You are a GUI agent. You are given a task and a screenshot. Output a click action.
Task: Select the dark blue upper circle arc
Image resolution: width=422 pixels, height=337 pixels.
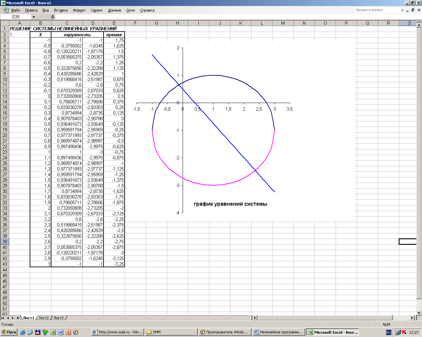point(213,75)
